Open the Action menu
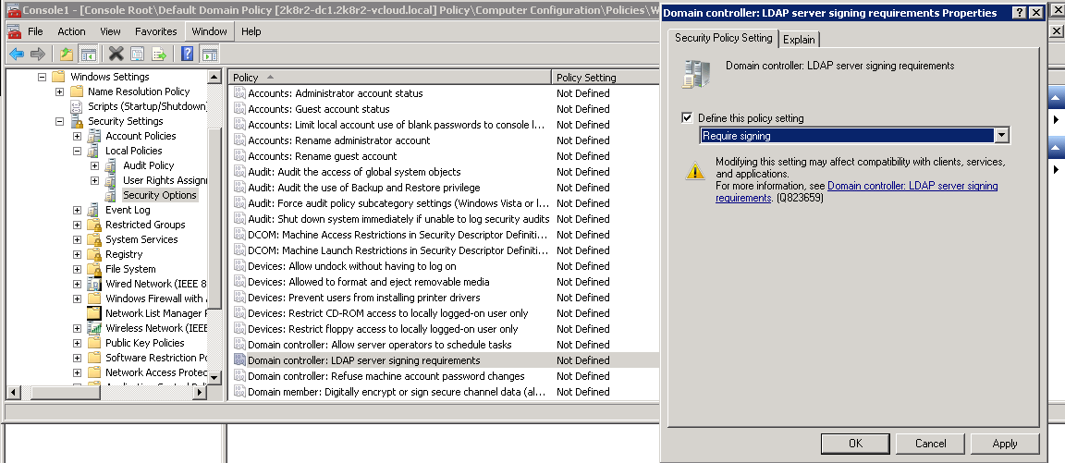Viewport: 1065px width, 463px height. pos(71,31)
